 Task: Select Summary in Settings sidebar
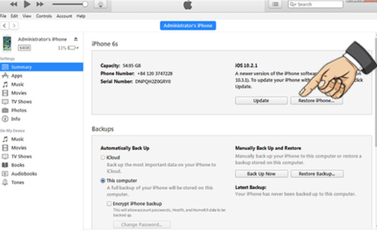click(x=41, y=67)
